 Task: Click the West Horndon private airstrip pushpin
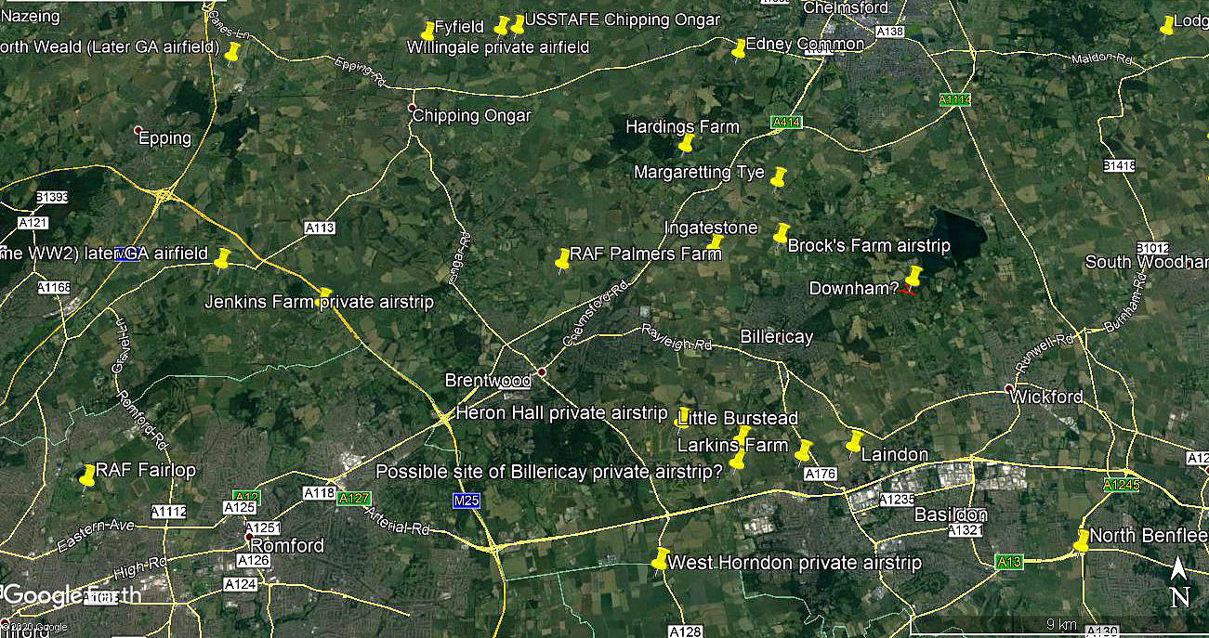click(660, 558)
